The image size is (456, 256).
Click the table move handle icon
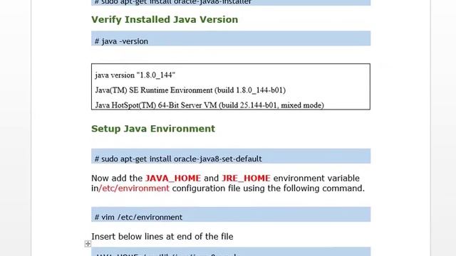[88, 244]
